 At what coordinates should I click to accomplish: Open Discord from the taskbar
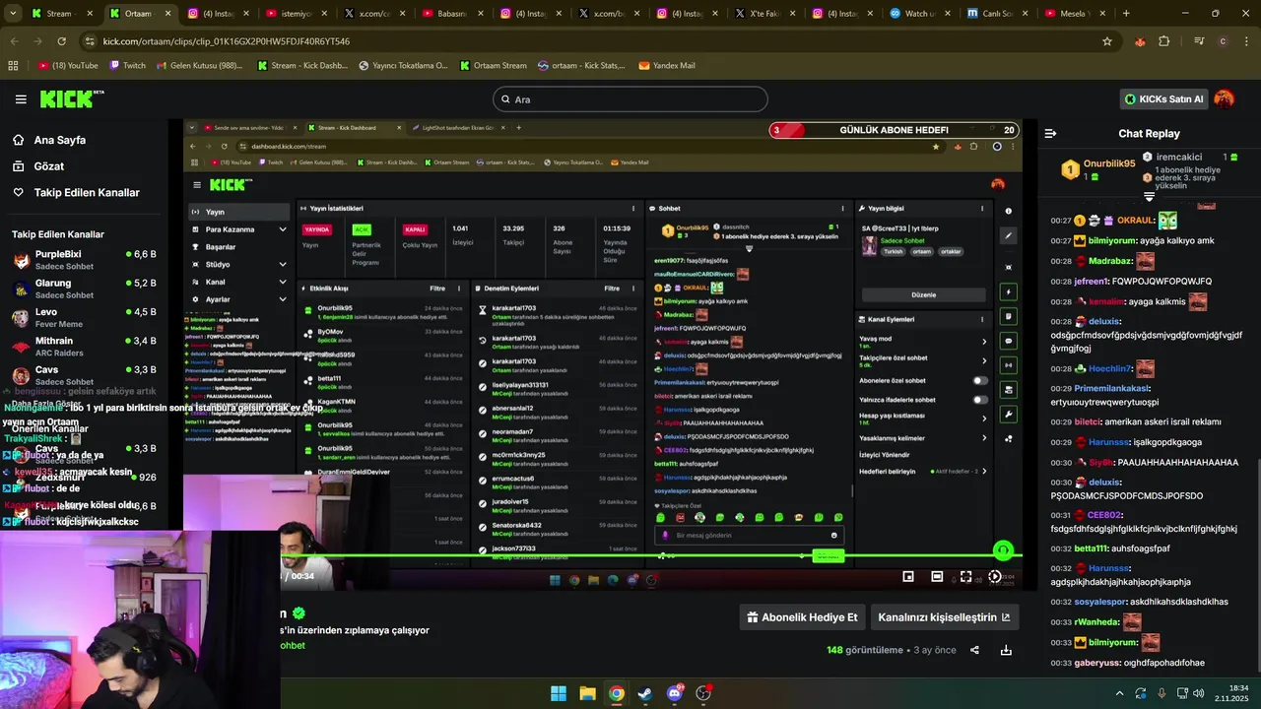coord(675,693)
